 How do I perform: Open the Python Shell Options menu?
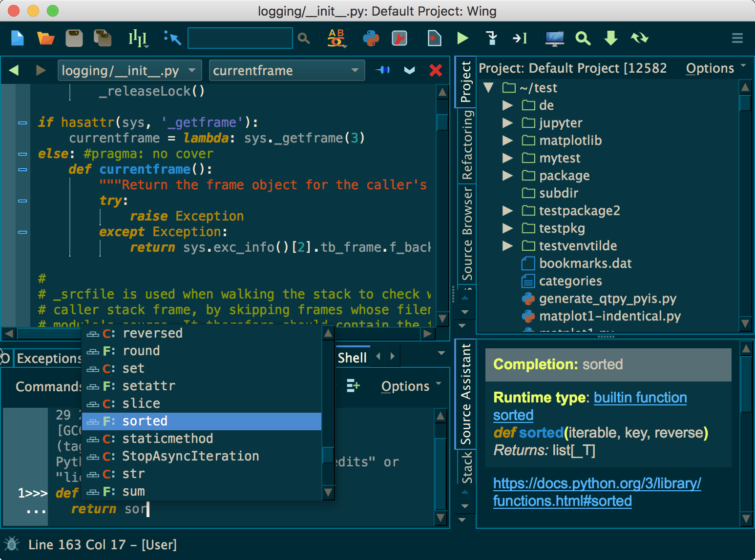pos(411,386)
